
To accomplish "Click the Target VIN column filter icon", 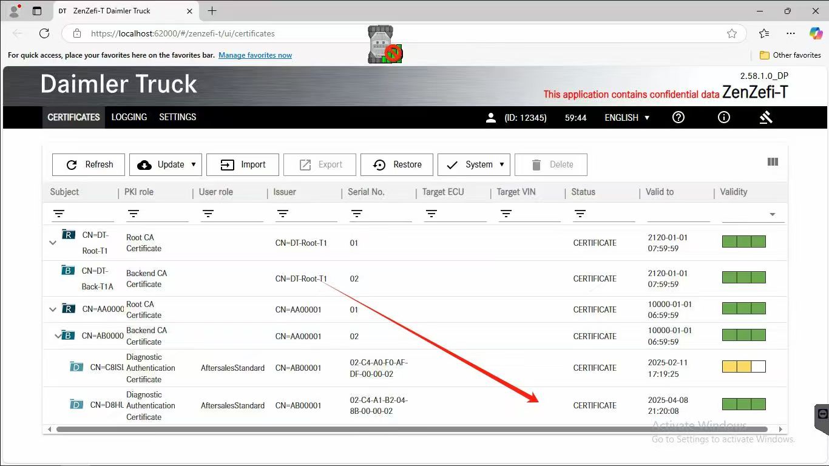I will point(506,214).
